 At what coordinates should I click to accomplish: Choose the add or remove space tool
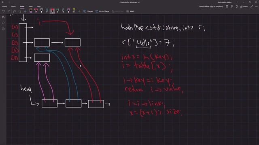(x=25, y=11)
